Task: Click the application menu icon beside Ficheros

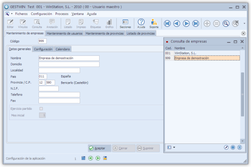Action: pyautogui.click(x=7, y=14)
